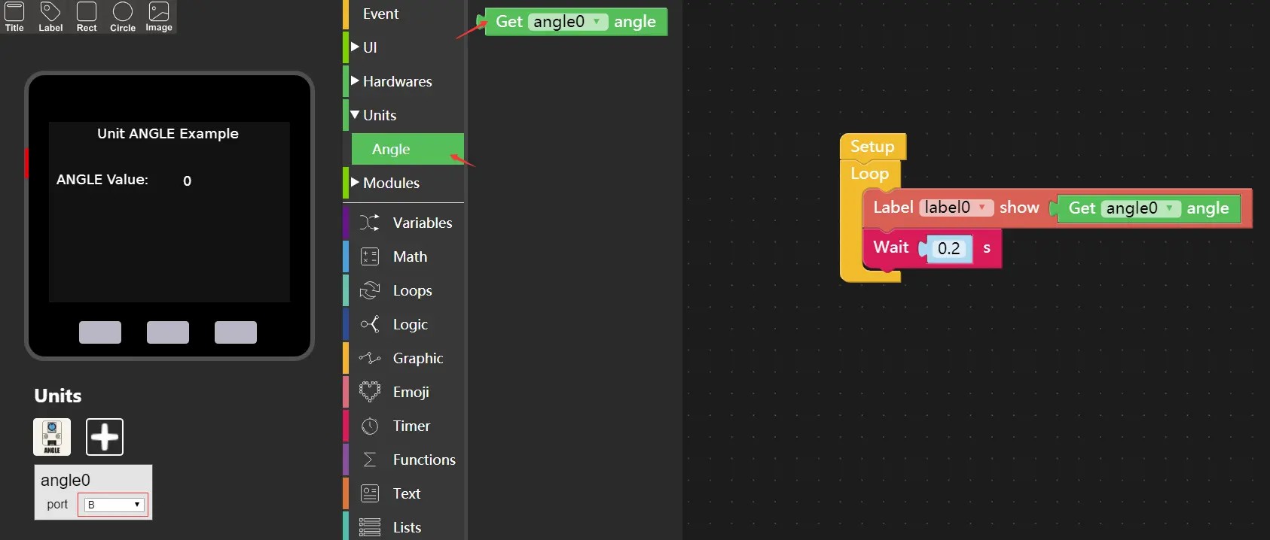Open the port B dropdown for angle0

(114, 505)
